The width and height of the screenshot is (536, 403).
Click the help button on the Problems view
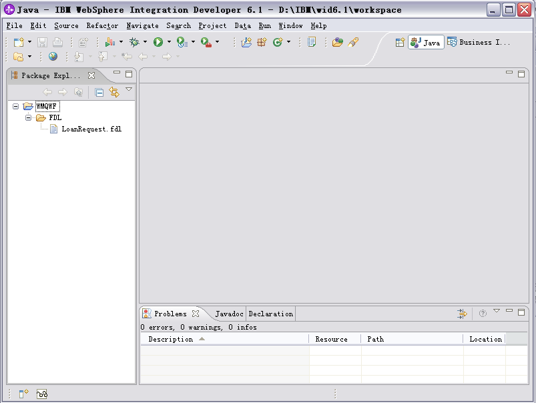[483, 313]
